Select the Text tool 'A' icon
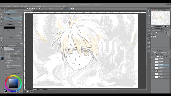The image size is (171, 96). click(x=2, y=50)
